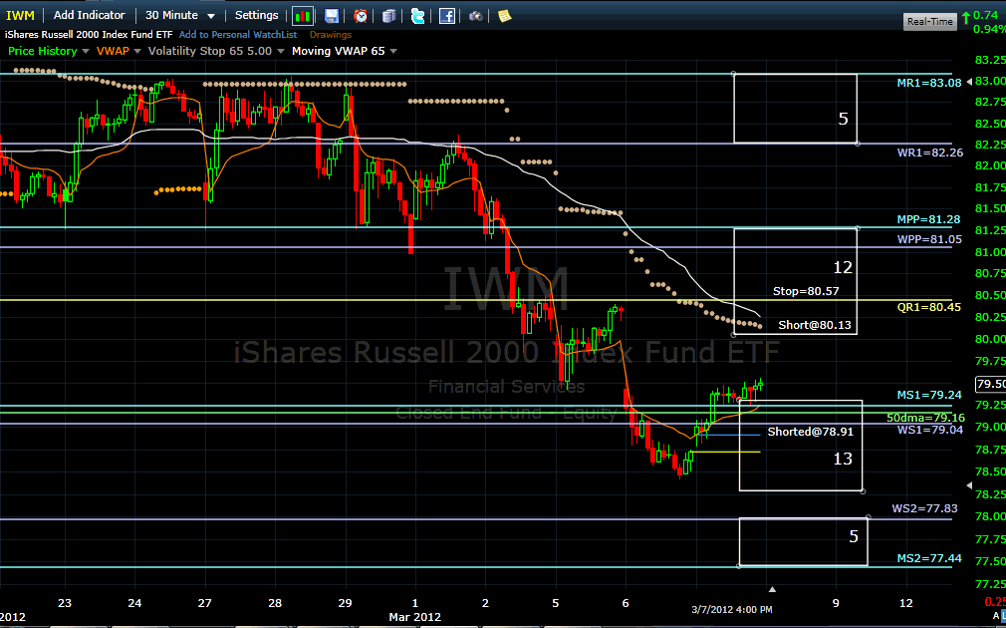Share chart via the Facebook icon
The width and height of the screenshot is (1006, 628).
(x=447, y=16)
